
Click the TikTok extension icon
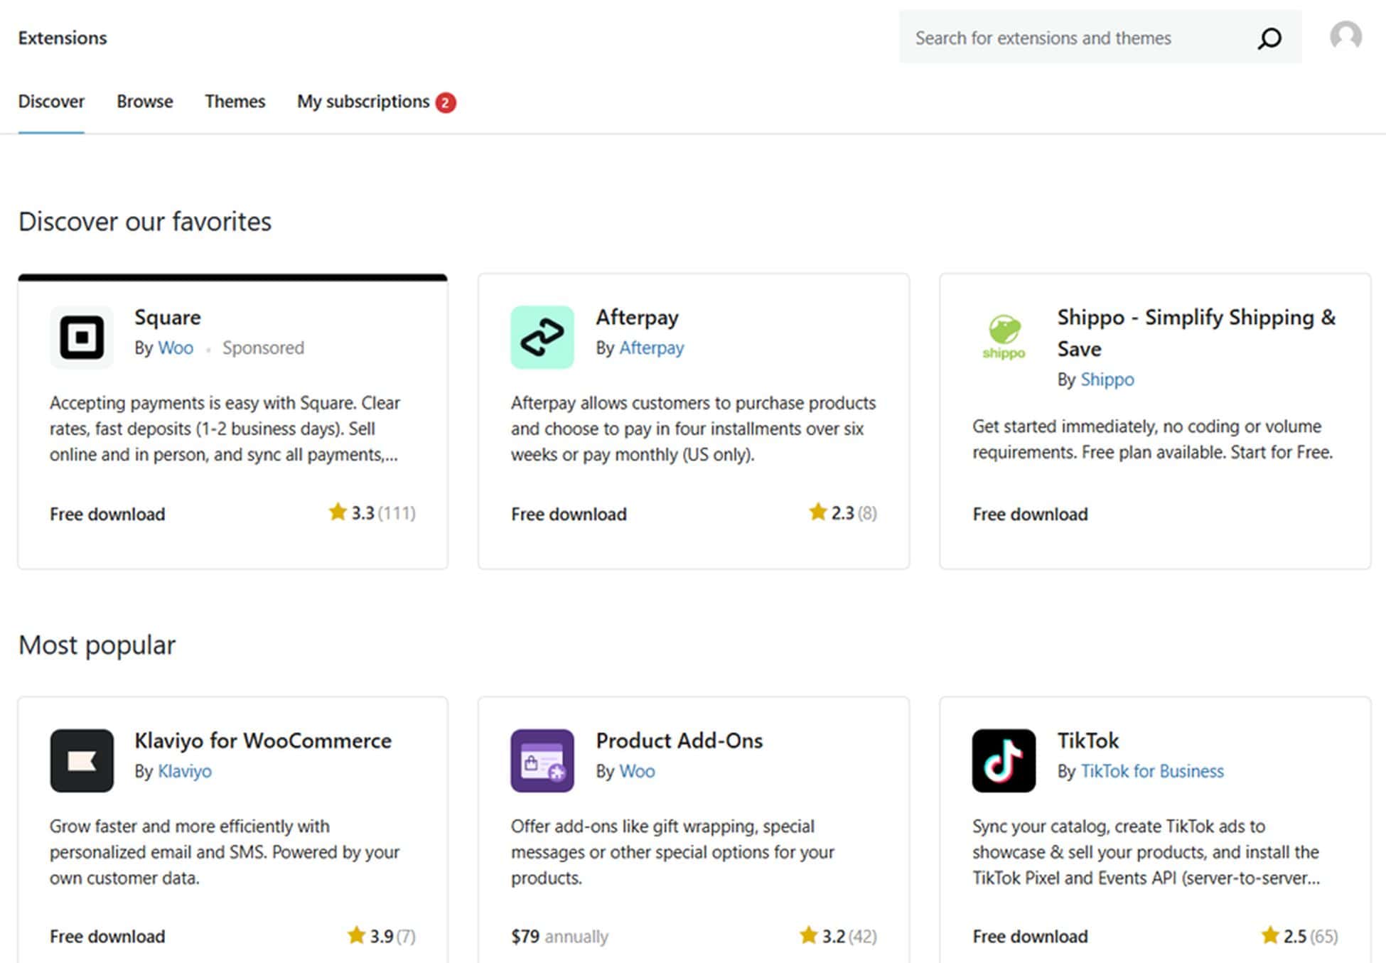(x=1002, y=760)
